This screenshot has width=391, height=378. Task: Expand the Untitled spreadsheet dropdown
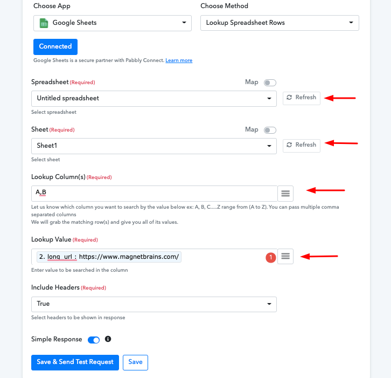tap(153, 99)
